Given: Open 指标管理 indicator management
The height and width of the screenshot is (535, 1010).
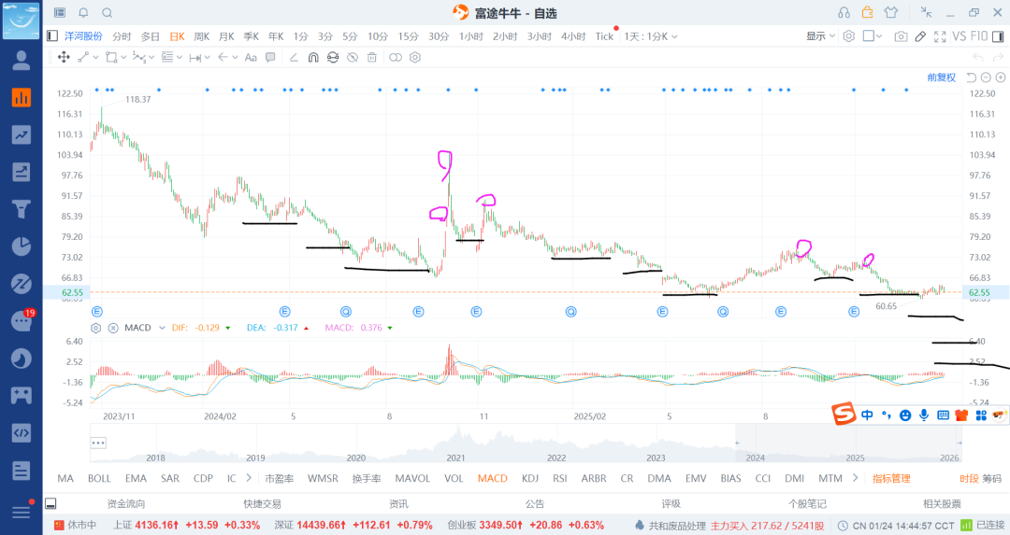Looking at the screenshot, I should click(x=891, y=478).
